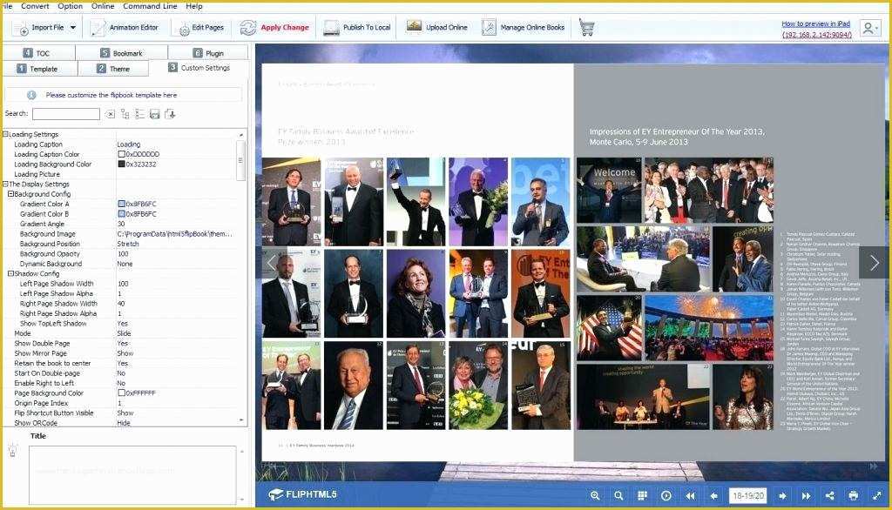Click Gradient Color B swatch
The image size is (892, 510).
click(x=121, y=214)
